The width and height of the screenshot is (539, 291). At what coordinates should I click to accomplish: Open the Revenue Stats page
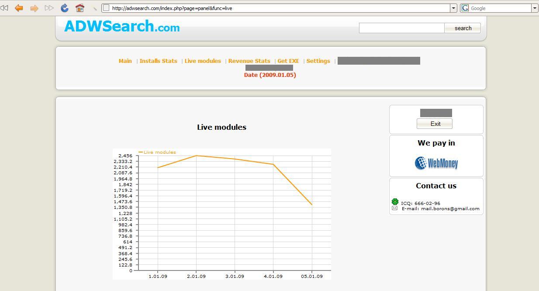(249, 61)
